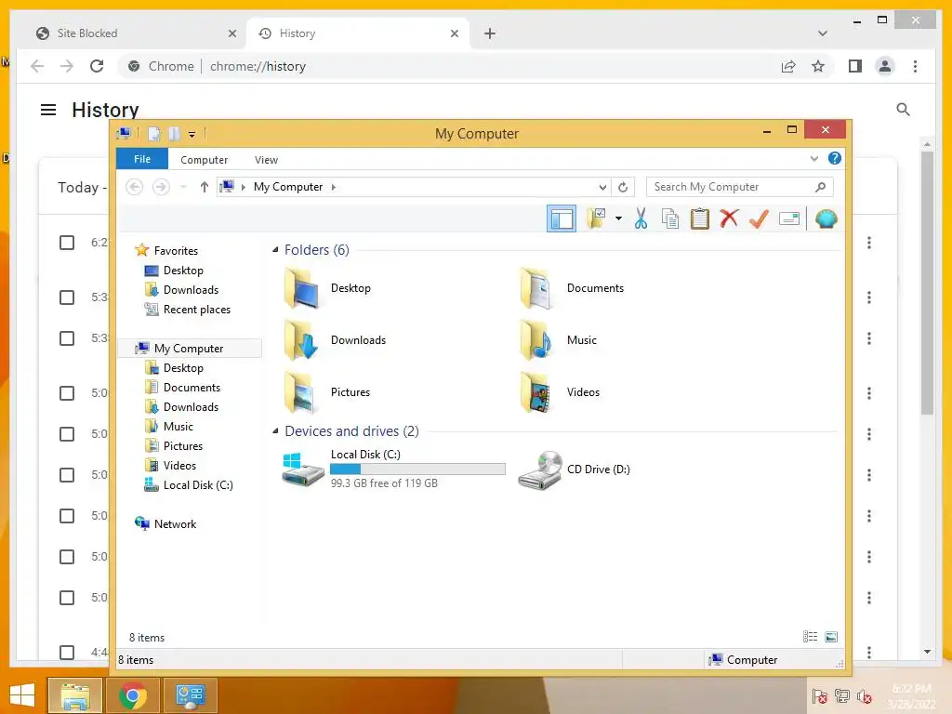Click the search icon on History page
This screenshot has width=952, height=714.
pos(903,110)
